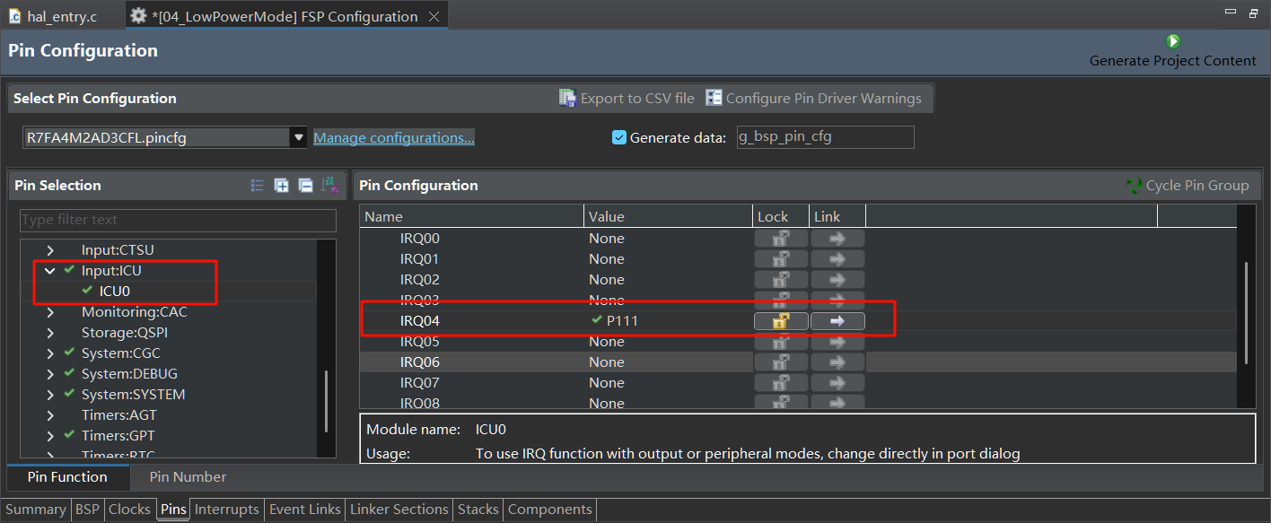Click the Cycle Pin Group icon
1271x523 pixels.
tap(1134, 186)
